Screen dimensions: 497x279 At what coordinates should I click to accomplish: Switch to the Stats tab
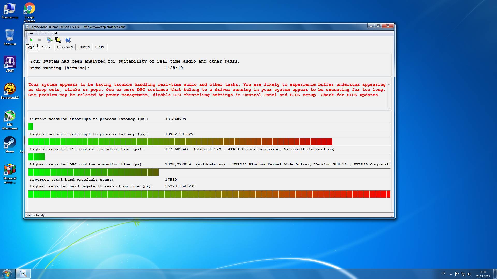[46, 47]
